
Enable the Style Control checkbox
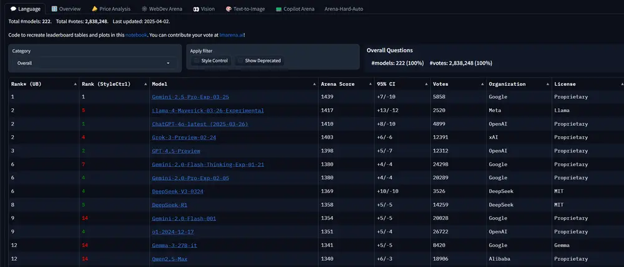(196, 61)
